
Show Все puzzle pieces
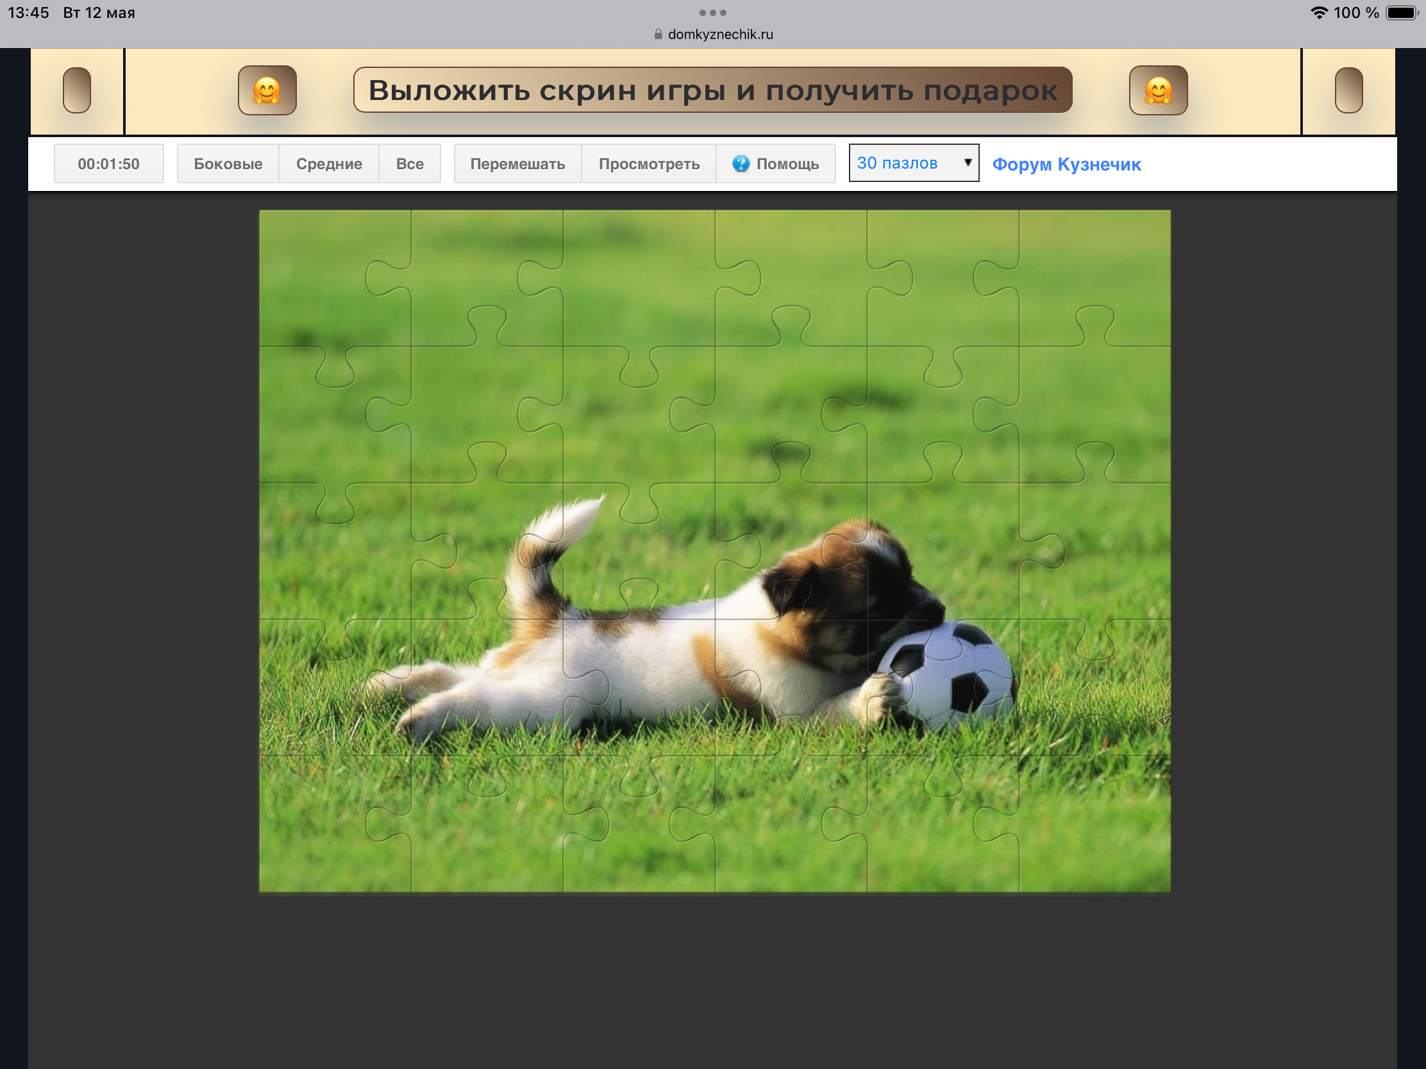pos(410,163)
